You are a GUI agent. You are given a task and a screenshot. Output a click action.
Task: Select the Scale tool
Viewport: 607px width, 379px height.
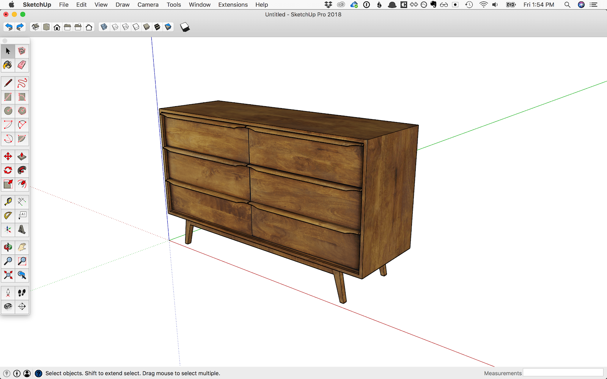click(x=8, y=184)
